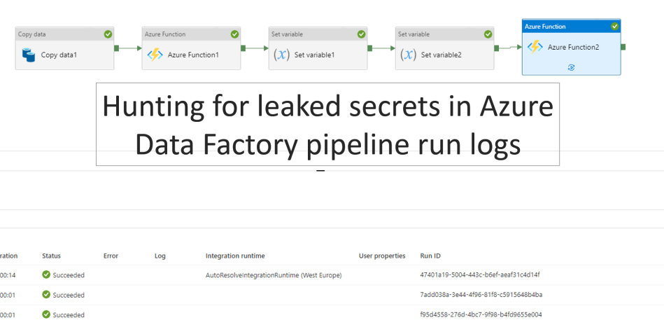The width and height of the screenshot is (664, 320).
Task: Sort by the Status column header
Action: (51, 256)
